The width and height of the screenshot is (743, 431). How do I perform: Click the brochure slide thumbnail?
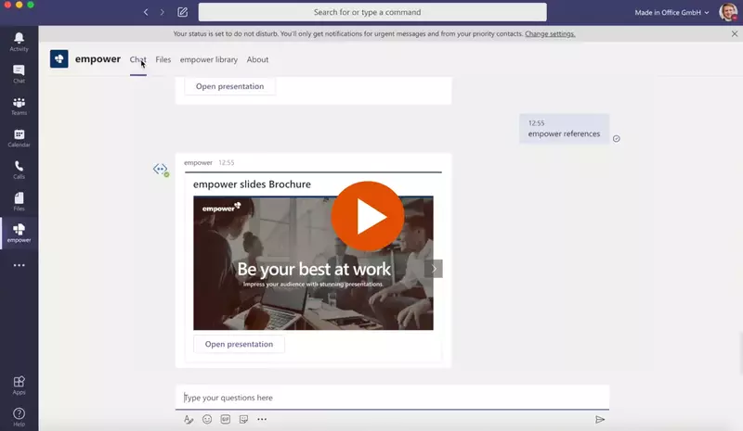313,263
